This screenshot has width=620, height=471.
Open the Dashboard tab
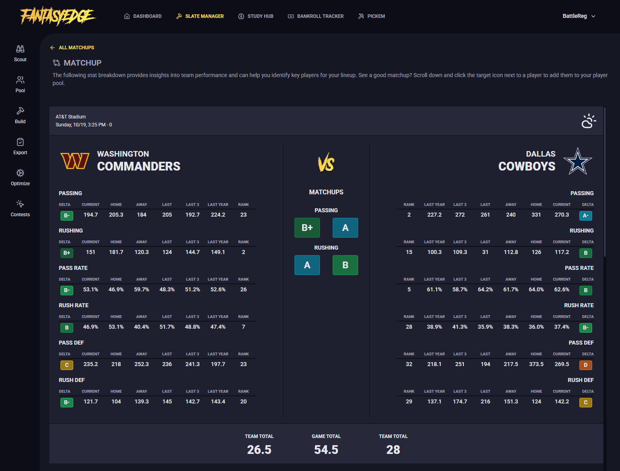point(143,16)
